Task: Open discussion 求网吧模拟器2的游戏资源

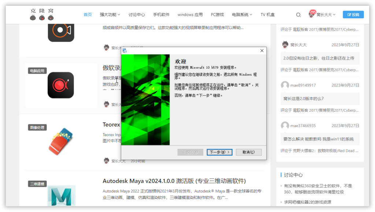Action: tap(308, 202)
